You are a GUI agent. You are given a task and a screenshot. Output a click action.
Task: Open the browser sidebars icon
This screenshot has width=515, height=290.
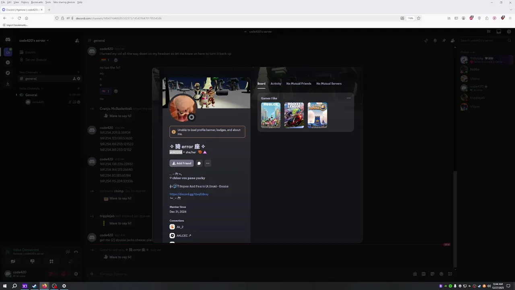click(x=456, y=18)
